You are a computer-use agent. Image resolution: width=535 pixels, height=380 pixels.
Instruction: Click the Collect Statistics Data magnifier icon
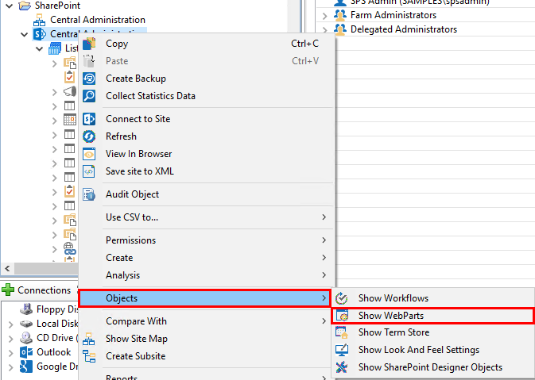click(90, 96)
